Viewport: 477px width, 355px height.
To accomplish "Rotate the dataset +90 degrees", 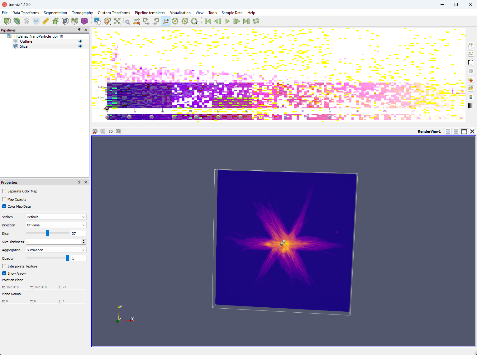I will coord(146,21).
